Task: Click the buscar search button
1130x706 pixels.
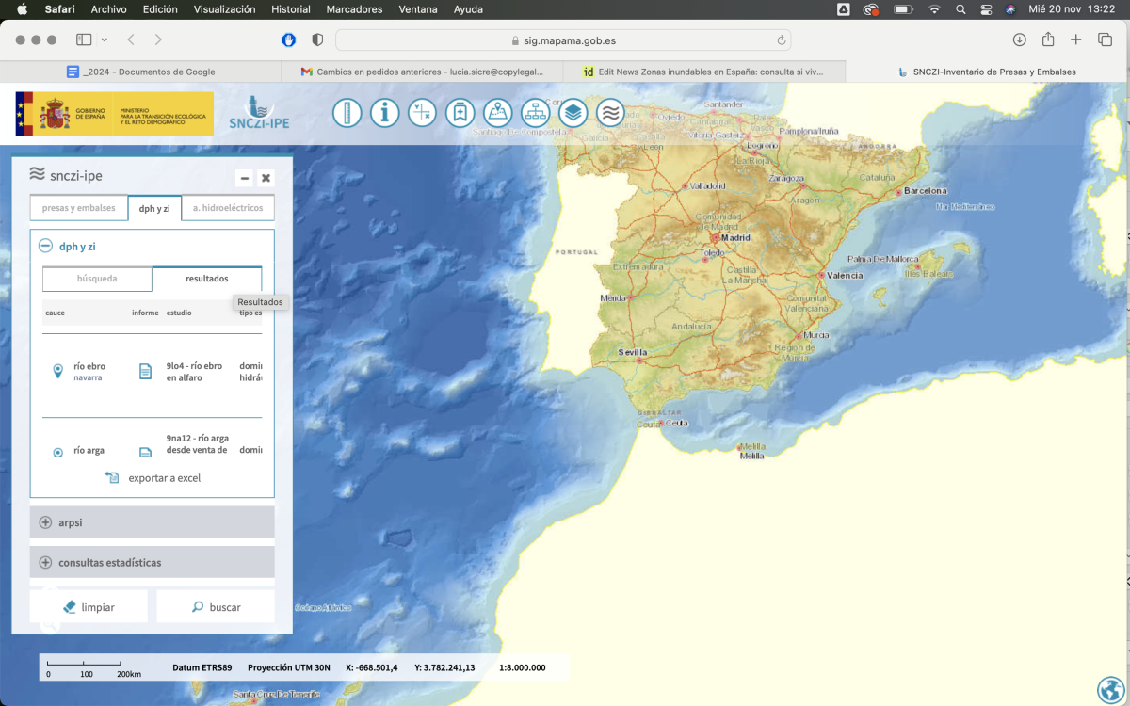Action: tap(216, 607)
